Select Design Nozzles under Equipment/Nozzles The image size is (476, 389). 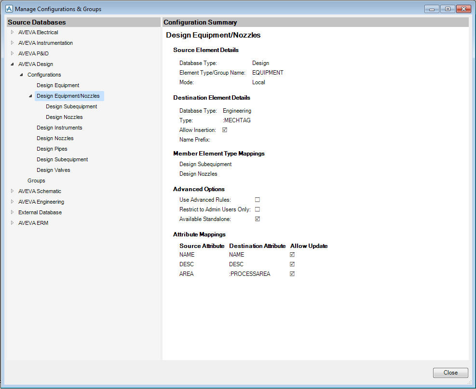(x=64, y=117)
